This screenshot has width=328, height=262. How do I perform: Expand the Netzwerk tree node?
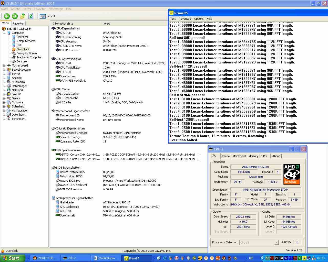point(4,90)
